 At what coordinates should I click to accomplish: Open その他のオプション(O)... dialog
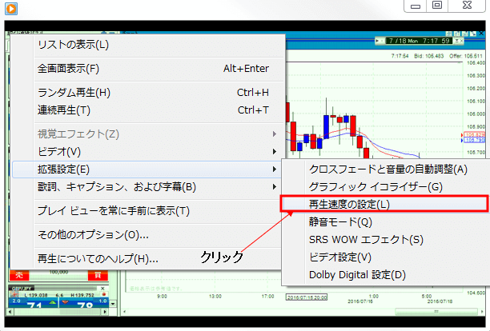tap(94, 235)
